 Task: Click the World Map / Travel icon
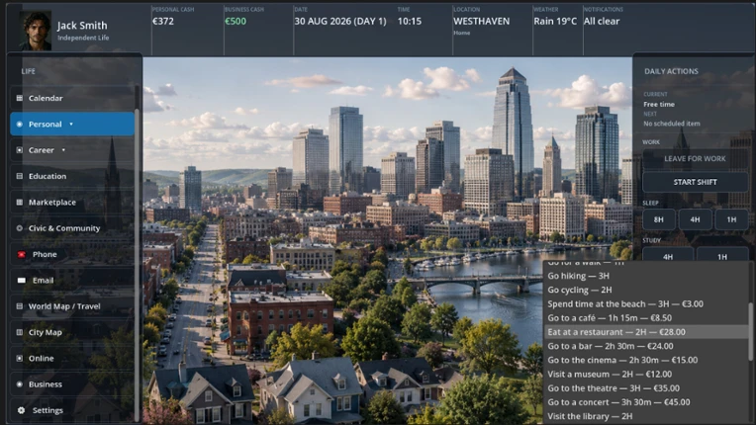[x=19, y=306]
